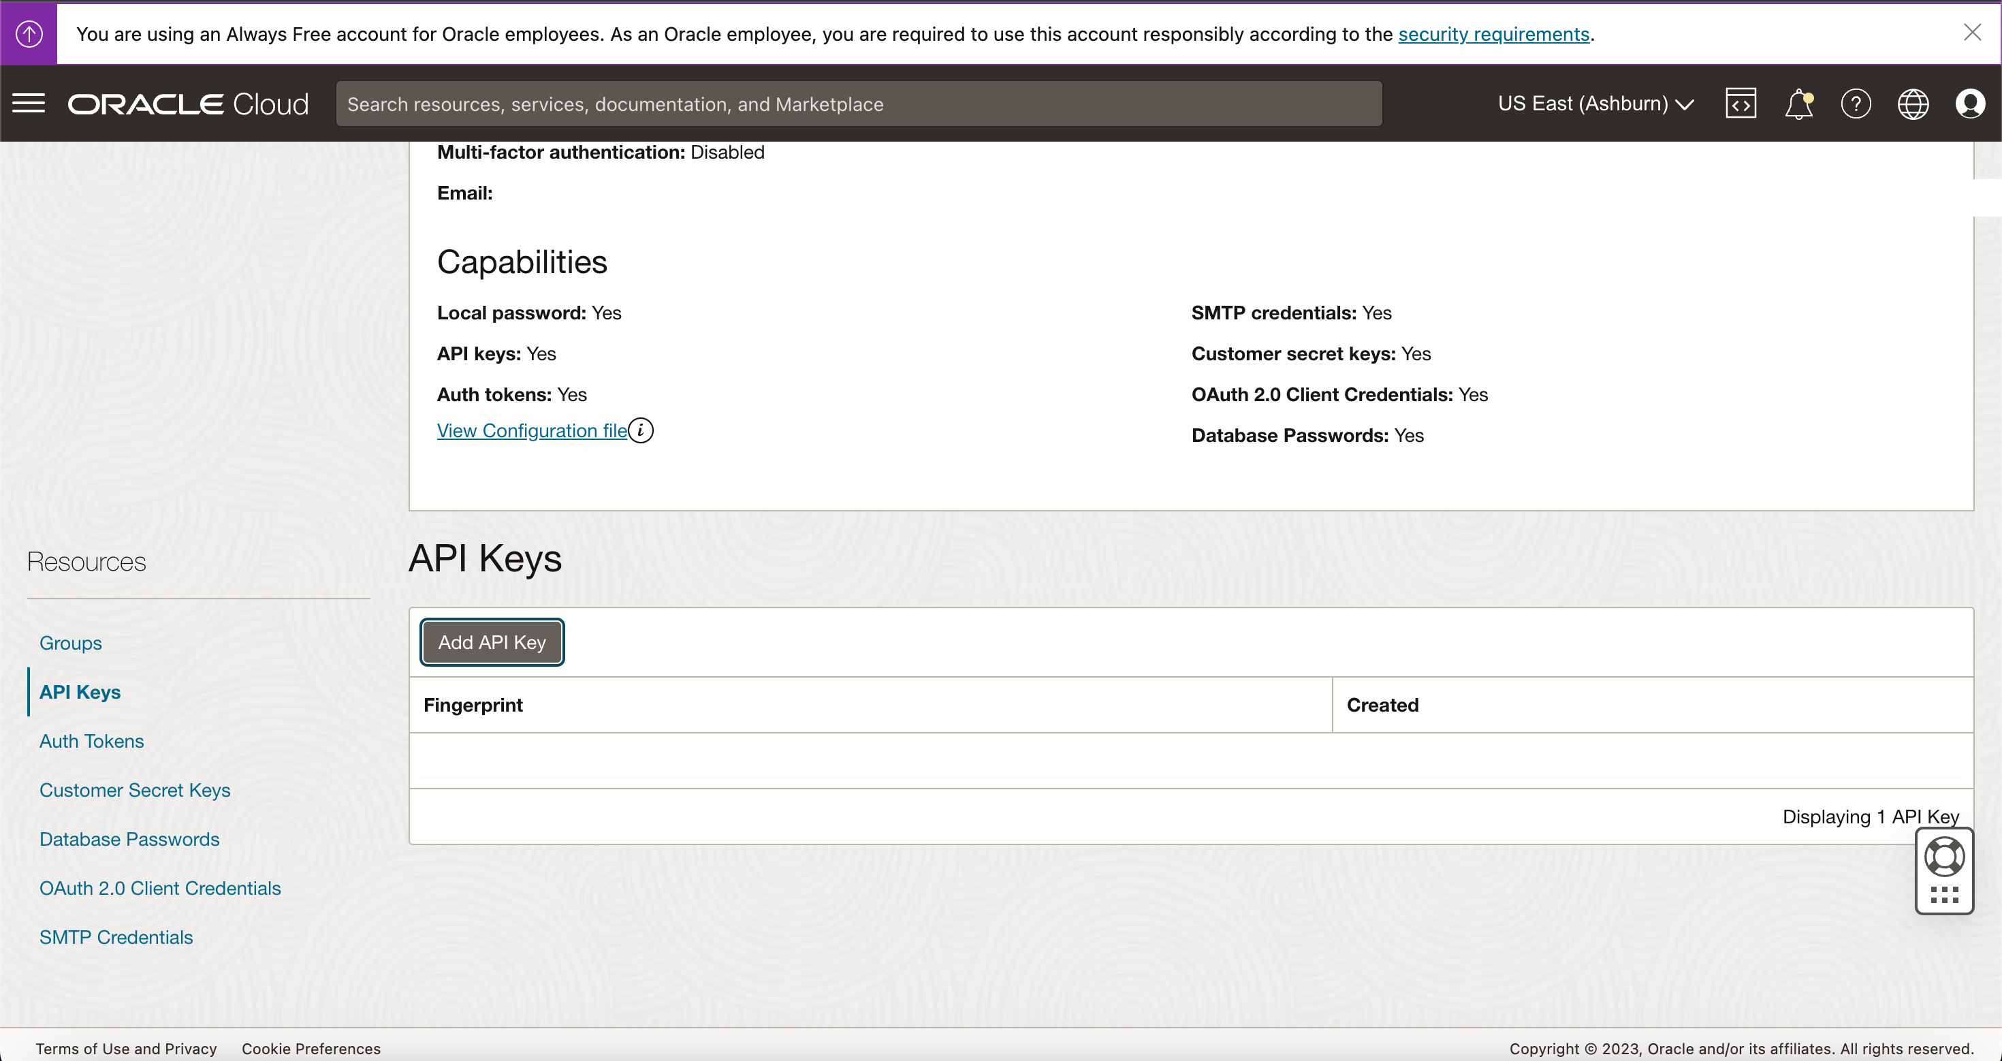Screen dimensions: 2002x1061
Task: Open the help question mark icon
Action: click(x=1856, y=104)
